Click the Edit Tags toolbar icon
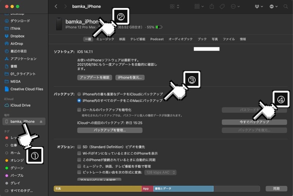This screenshot has height=196, width=293. (222, 6)
